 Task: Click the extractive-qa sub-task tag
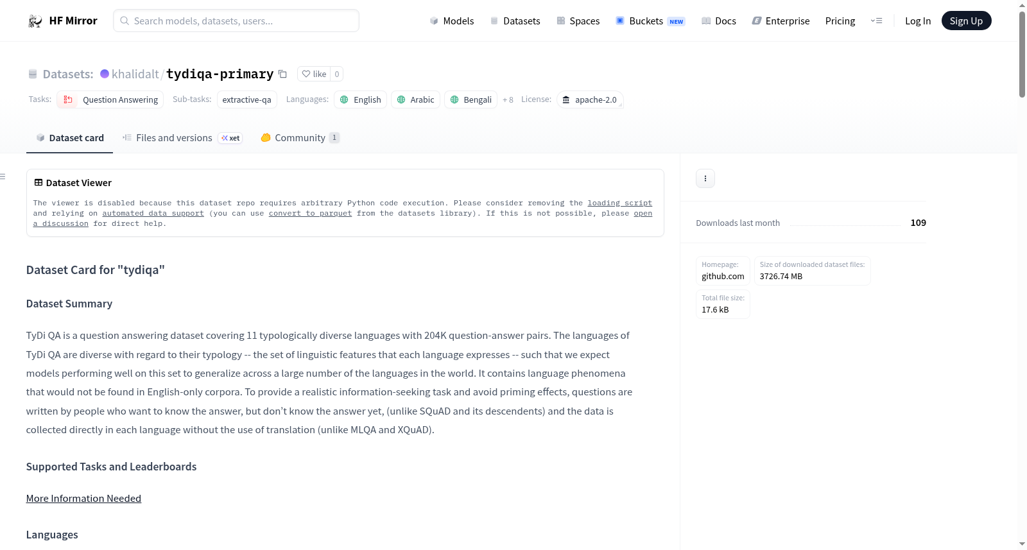point(247,99)
